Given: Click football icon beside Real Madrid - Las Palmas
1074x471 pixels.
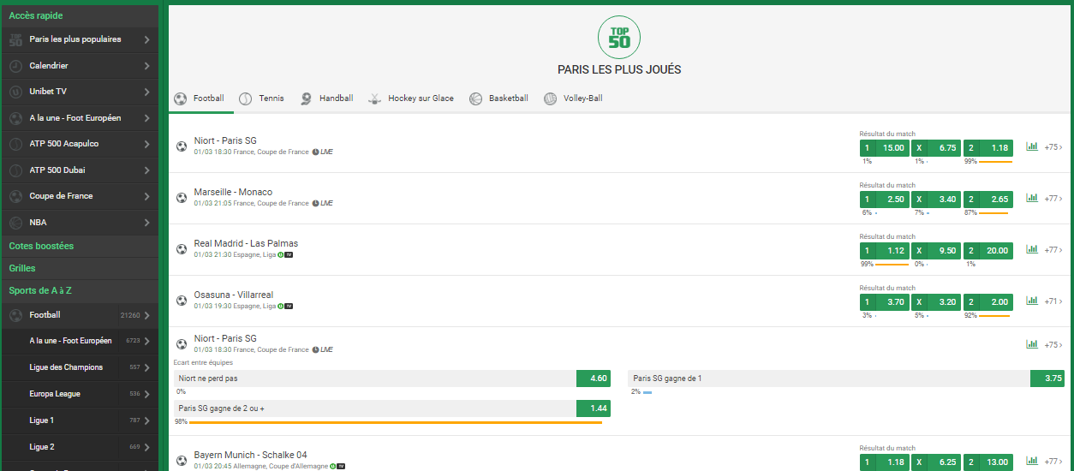Looking at the screenshot, I should [x=182, y=249].
